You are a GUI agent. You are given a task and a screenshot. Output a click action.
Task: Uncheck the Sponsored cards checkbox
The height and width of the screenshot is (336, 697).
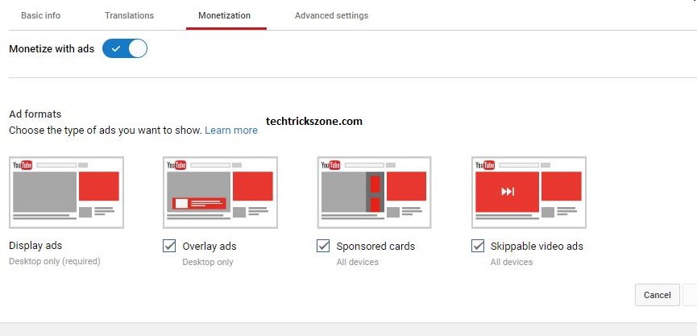pyautogui.click(x=323, y=246)
